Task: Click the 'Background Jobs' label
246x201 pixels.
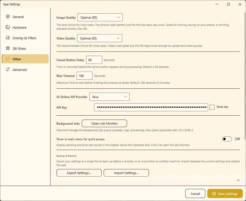Action: pos(68,124)
